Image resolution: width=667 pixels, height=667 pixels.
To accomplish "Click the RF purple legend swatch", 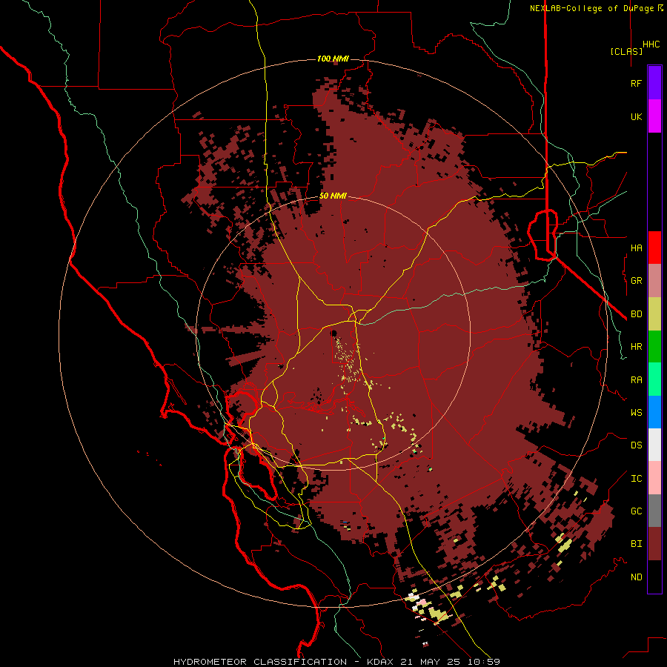I will point(654,82).
